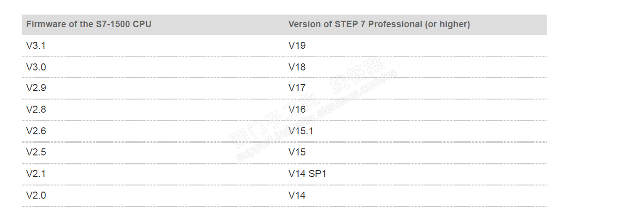This screenshot has height=216, width=623.
Task: Select the V14 cell in the last row
Action: coord(297,195)
